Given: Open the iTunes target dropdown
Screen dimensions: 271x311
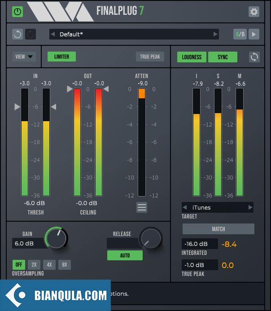Looking at the screenshot, I should pyautogui.click(x=218, y=207).
